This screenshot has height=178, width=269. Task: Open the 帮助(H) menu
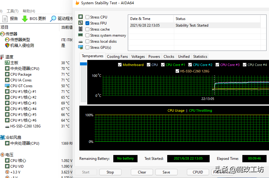click(29, 11)
